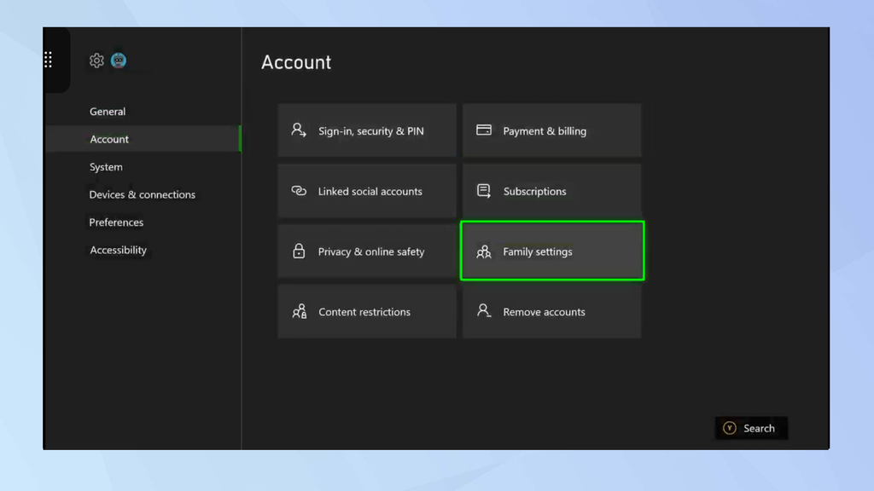Image resolution: width=874 pixels, height=491 pixels.
Task: Open Subscriptions via its list icon
Action: click(x=483, y=190)
